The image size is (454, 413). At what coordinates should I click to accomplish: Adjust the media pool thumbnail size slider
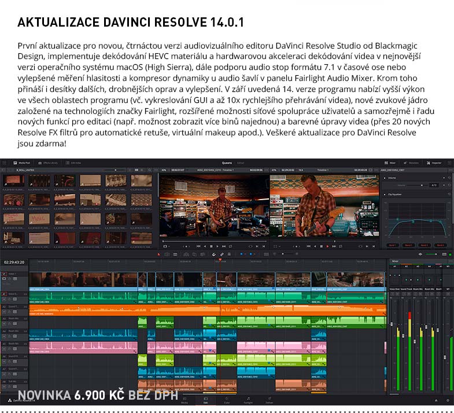[x=116, y=170]
